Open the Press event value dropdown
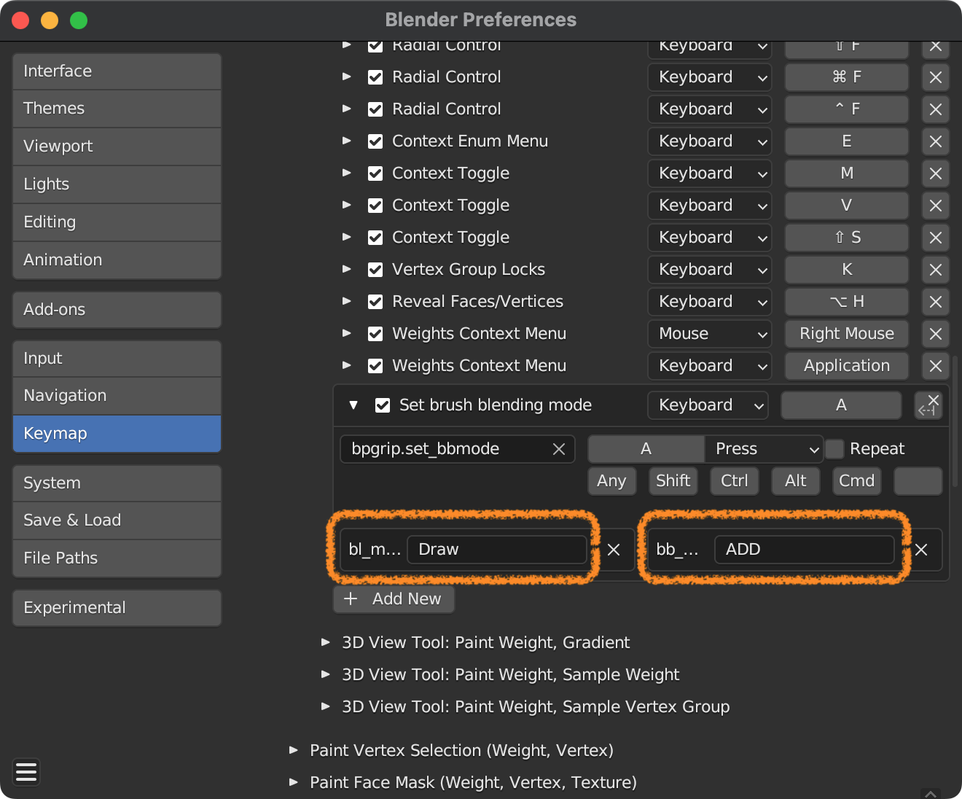This screenshot has height=799, width=962. click(763, 449)
